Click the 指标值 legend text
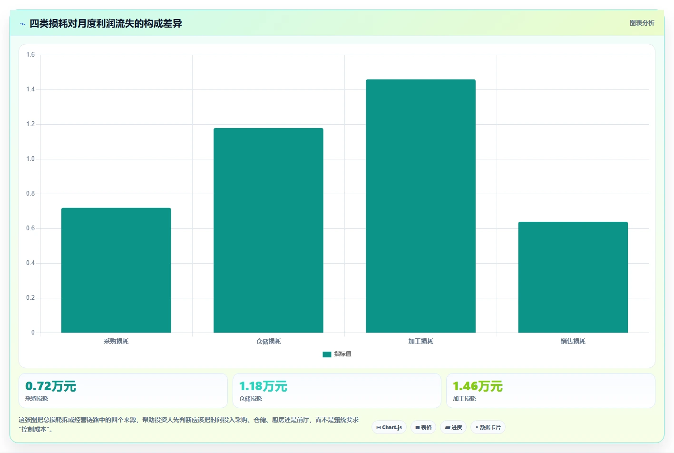 click(x=342, y=354)
